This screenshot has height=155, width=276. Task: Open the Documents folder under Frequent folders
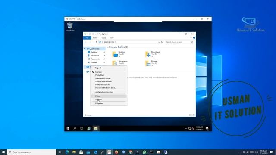pyautogui.click(x=120, y=63)
